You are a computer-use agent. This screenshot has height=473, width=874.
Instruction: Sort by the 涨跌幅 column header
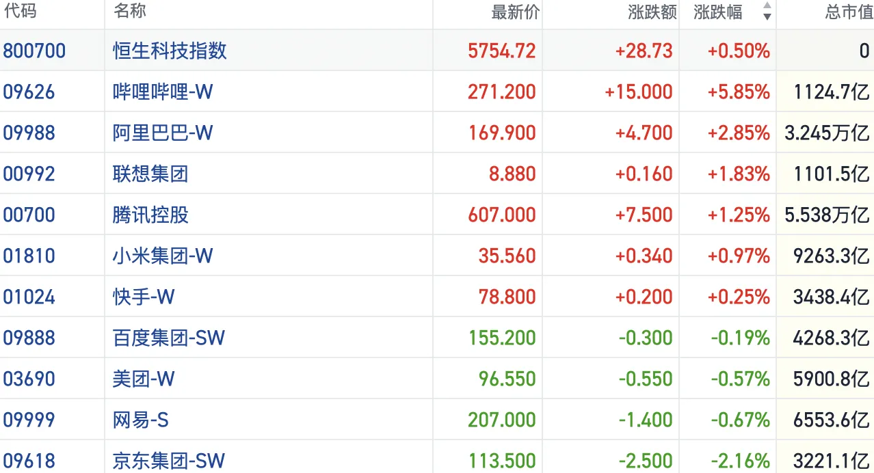point(718,12)
